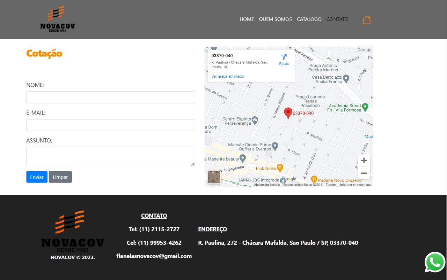Image resolution: width=447 pixels, height=280 pixels.
Task: Select CONTATO in navigation
Action: point(337,19)
